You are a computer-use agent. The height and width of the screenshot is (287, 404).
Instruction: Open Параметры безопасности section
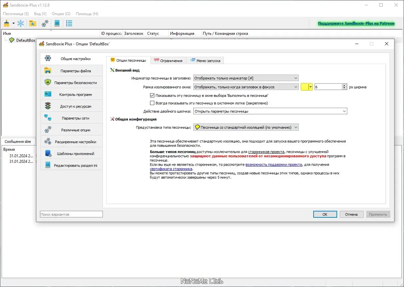click(x=71, y=82)
